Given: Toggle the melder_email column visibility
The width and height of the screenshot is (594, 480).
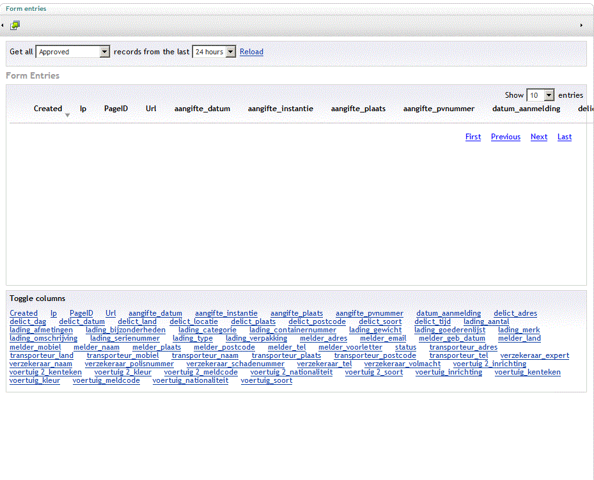Looking at the screenshot, I should [382, 338].
